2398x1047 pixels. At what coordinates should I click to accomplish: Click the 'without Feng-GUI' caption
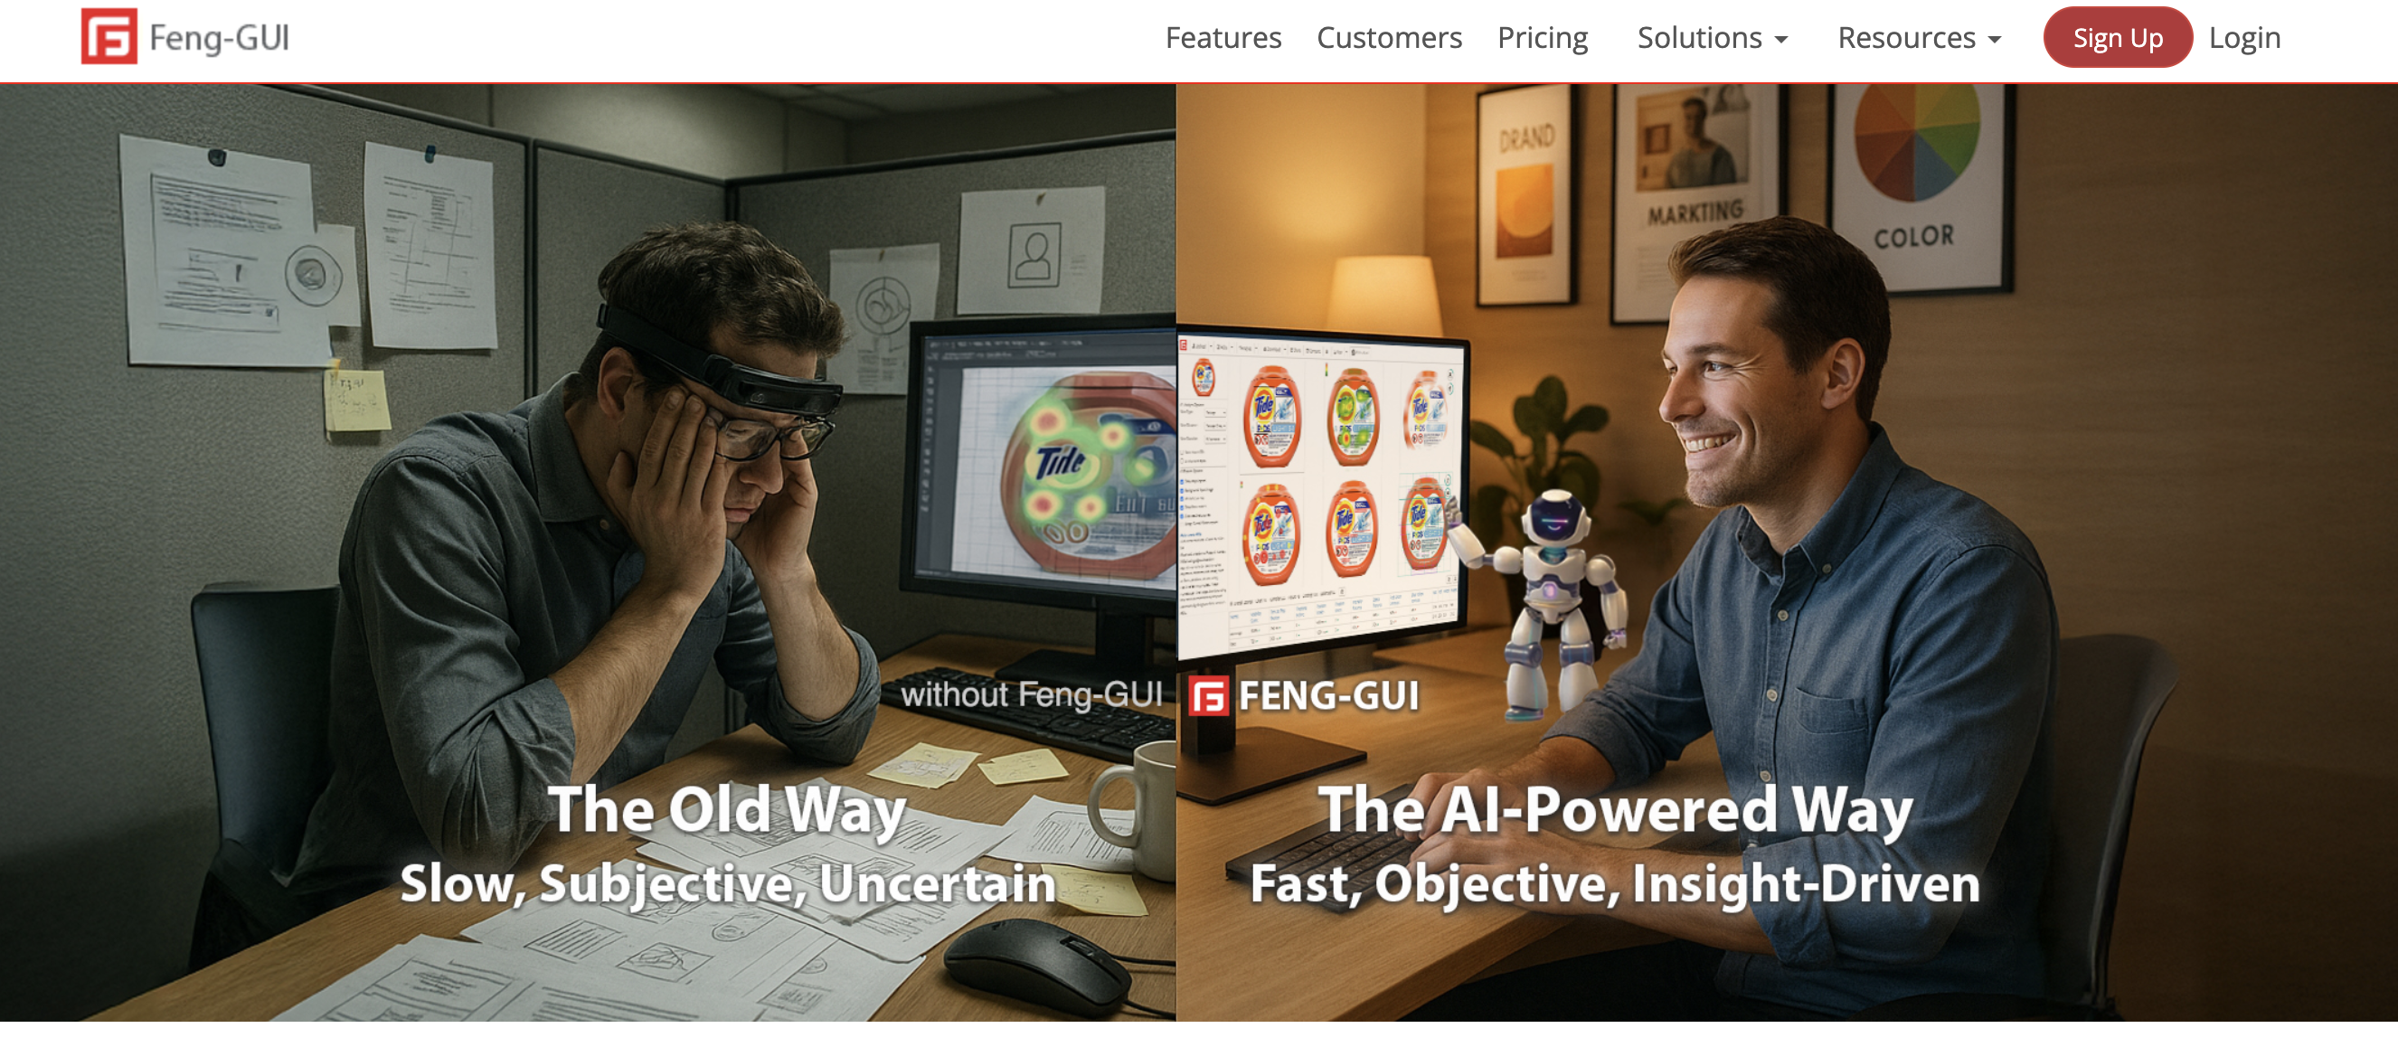pos(1032,694)
